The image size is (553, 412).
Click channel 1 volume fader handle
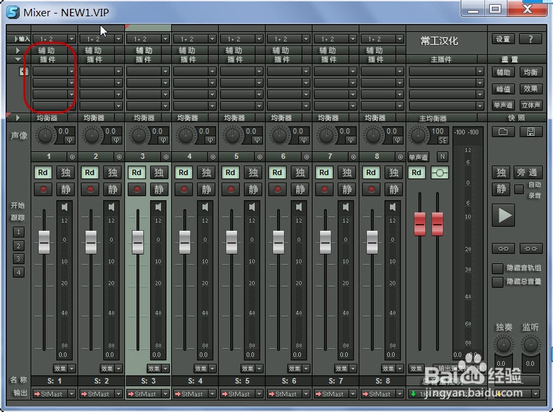coord(44,242)
